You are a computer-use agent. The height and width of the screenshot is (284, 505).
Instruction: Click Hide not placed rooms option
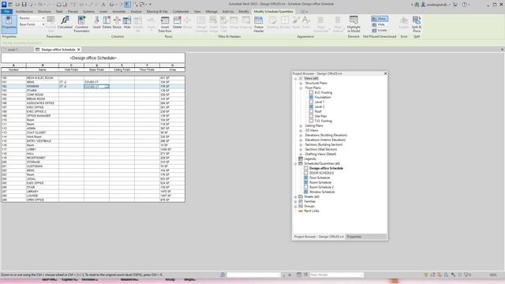click(379, 24)
